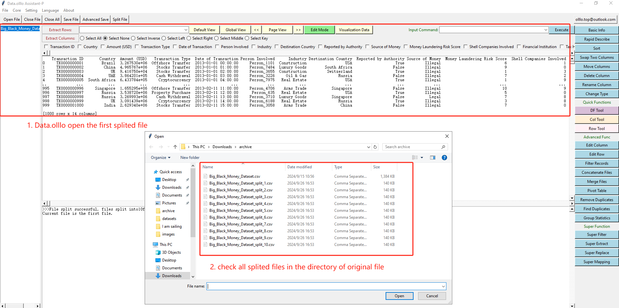The width and height of the screenshot is (619, 308).
Task: Click the pink Row Tool button
Action: pos(597,129)
